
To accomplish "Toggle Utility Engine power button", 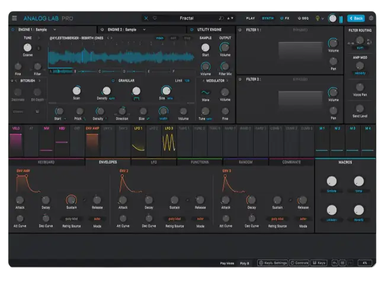I will [191, 30].
